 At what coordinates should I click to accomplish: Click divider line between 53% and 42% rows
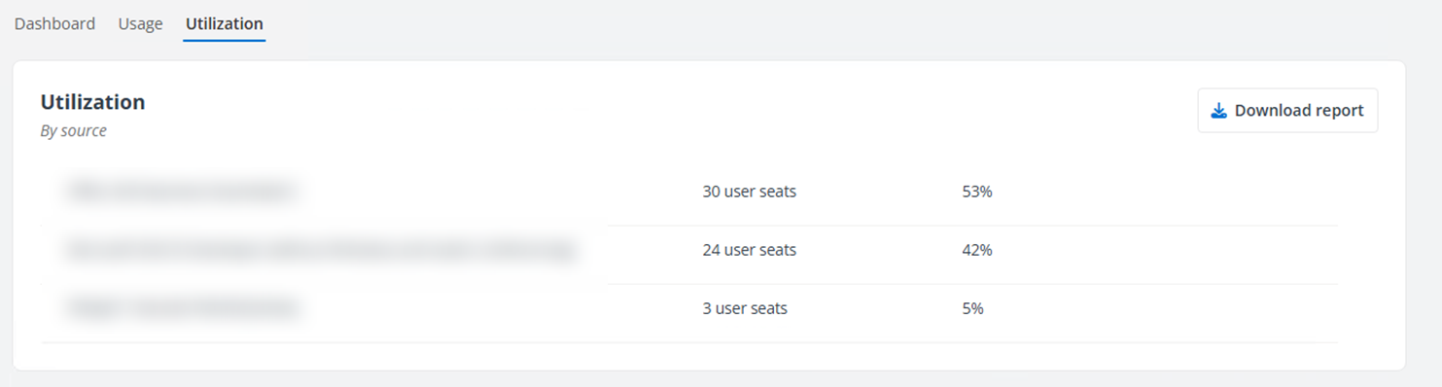point(972,226)
